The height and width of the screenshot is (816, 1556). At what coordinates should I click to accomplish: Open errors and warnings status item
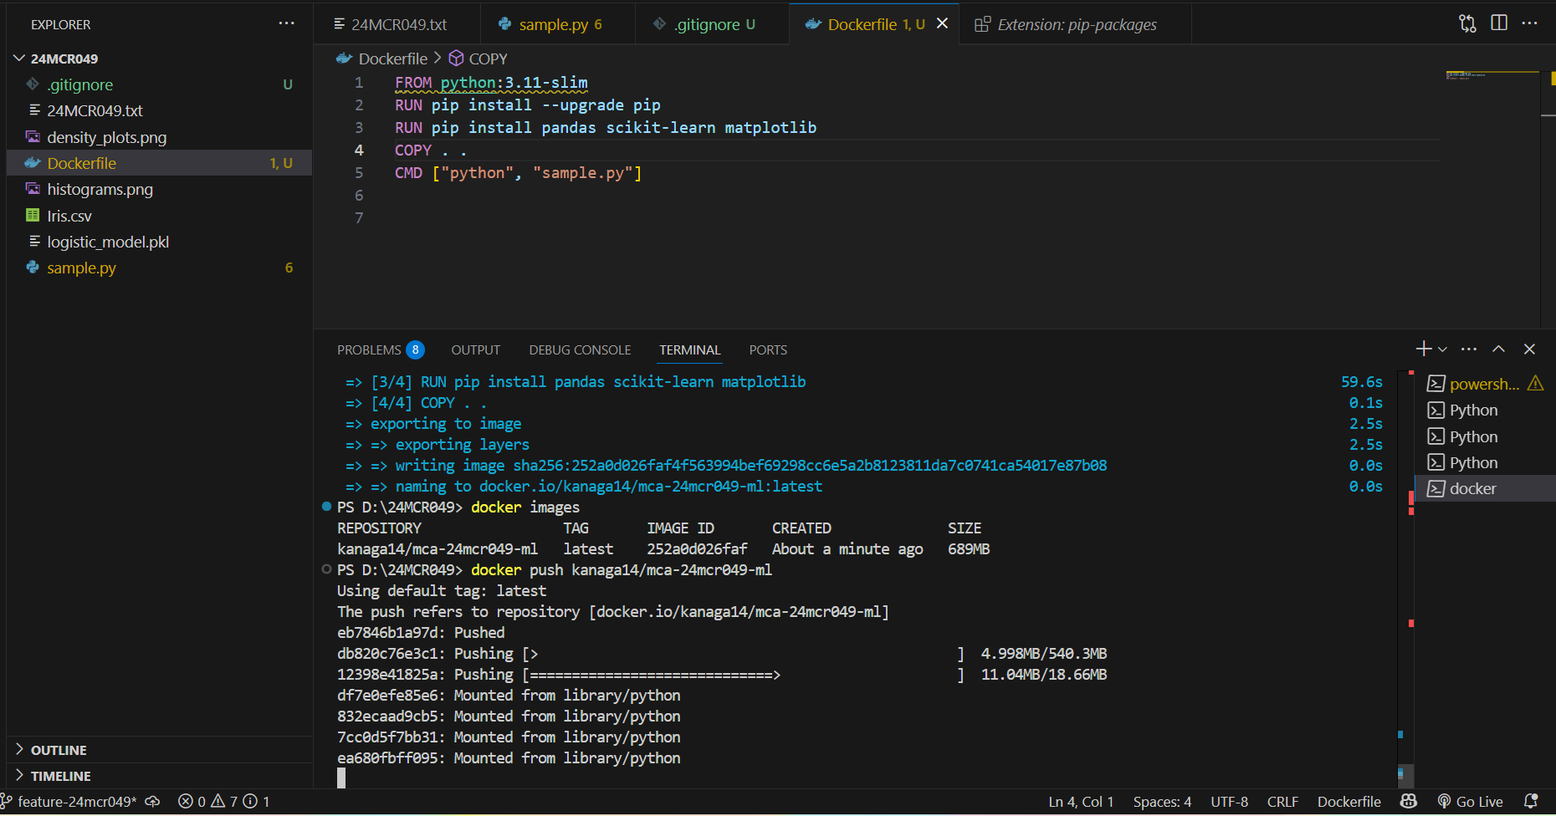(223, 801)
